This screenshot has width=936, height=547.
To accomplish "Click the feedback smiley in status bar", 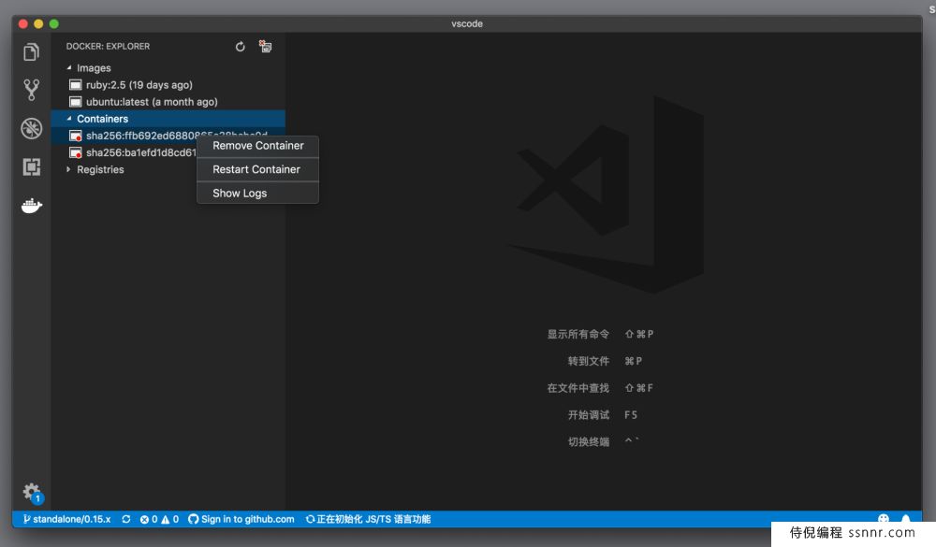I will point(884,518).
